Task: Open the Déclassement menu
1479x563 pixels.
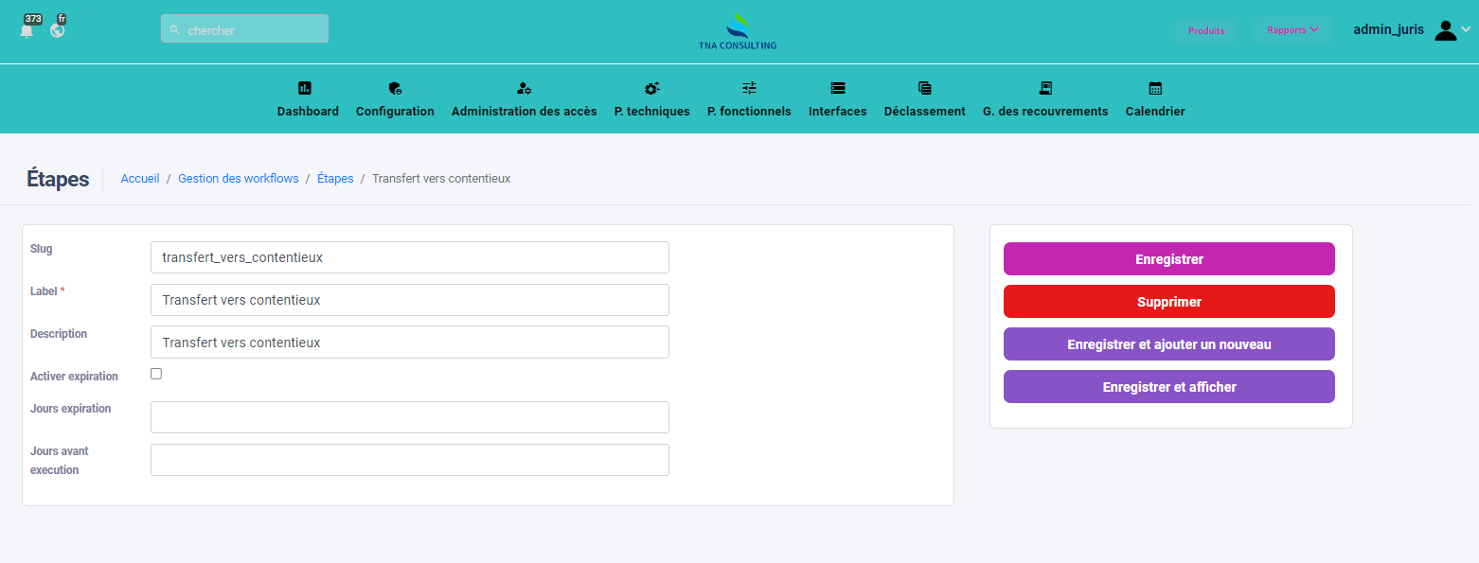Action: tap(924, 99)
